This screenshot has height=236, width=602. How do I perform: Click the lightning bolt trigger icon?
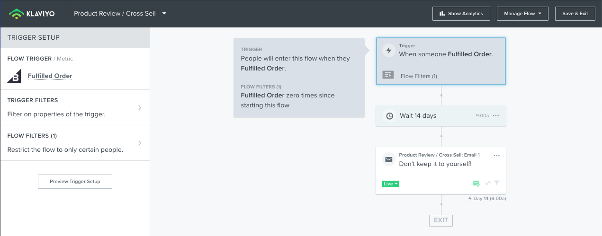click(x=388, y=50)
